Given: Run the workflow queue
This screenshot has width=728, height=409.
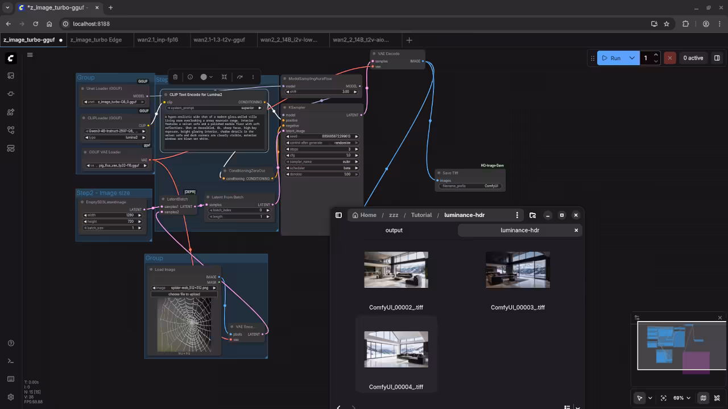Looking at the screenshot, I should pyautogui.click(x=611, y=58).
